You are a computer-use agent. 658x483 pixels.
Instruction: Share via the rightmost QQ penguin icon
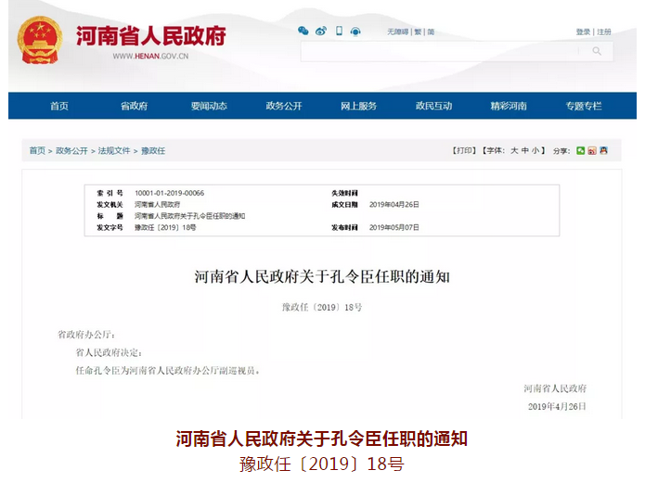(x=603, y=150)
